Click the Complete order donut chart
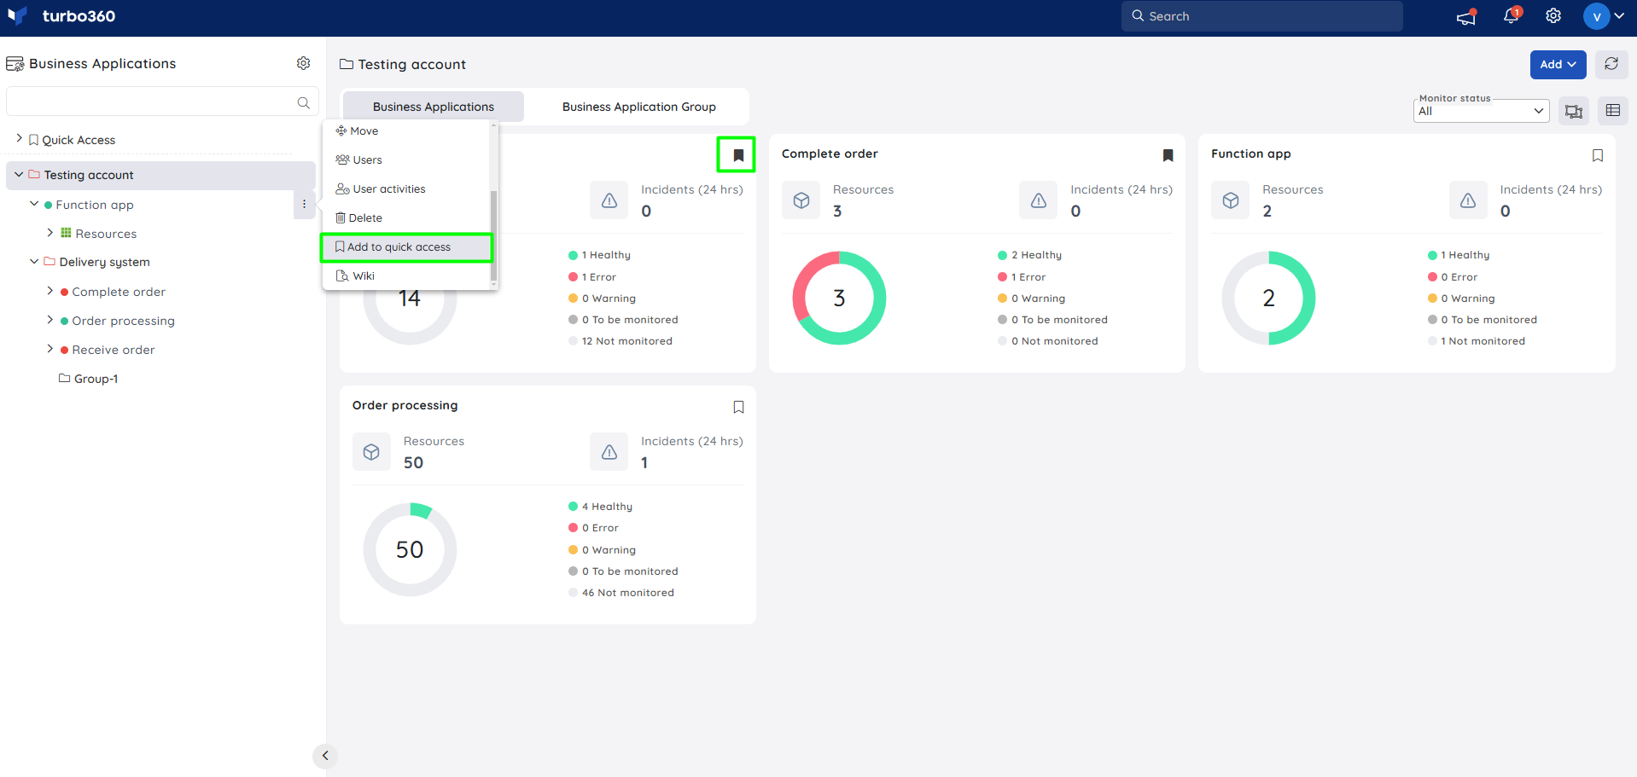 pos(839,298)
